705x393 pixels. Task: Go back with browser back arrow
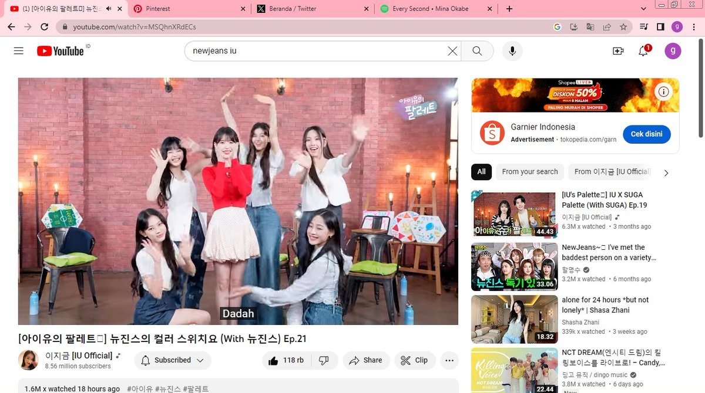pos(12,26)
